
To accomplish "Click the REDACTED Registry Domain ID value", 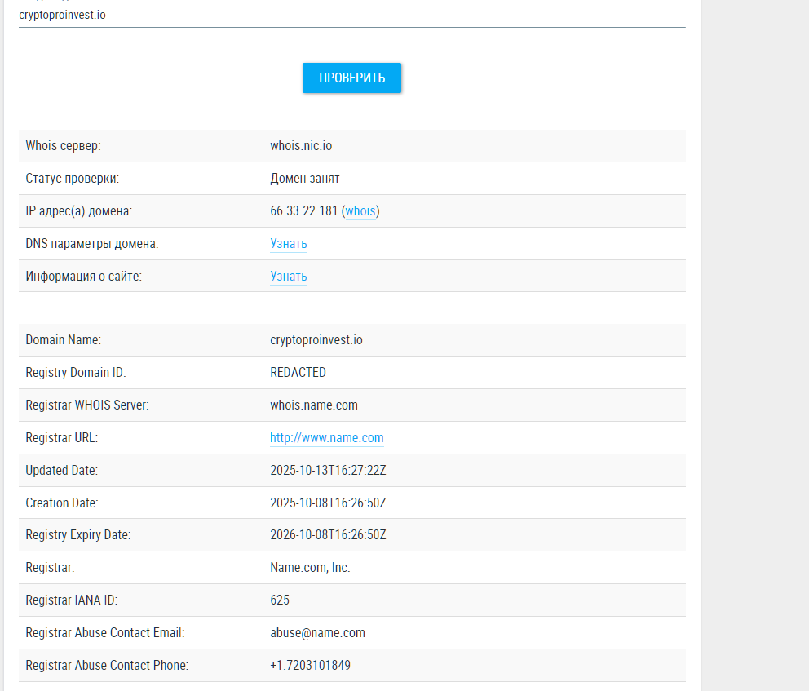I will [x=298, y=373].
